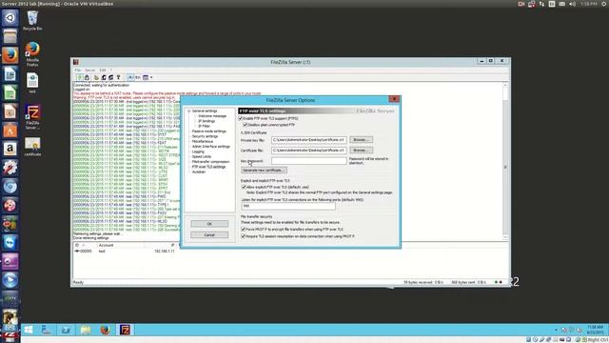Viewport: 609px width, 343px height.
Task: Toggle Disallow plain unencrypted FTP checkbox
Action: 246,125
